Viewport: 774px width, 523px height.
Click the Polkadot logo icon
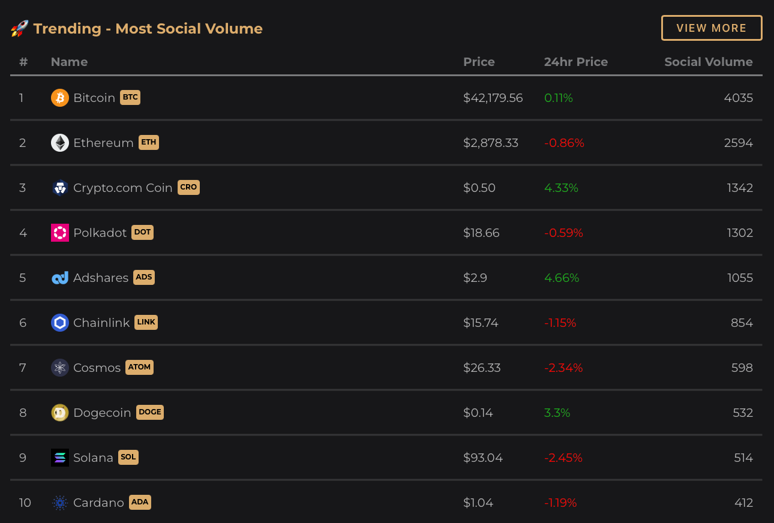[x=60, y=233]
